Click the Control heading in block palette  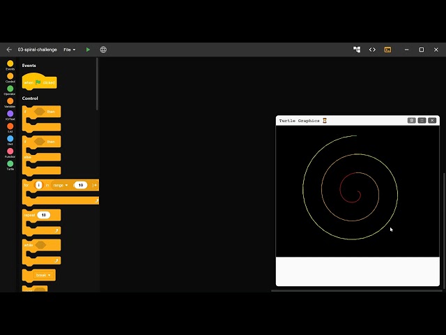[30, 98]
